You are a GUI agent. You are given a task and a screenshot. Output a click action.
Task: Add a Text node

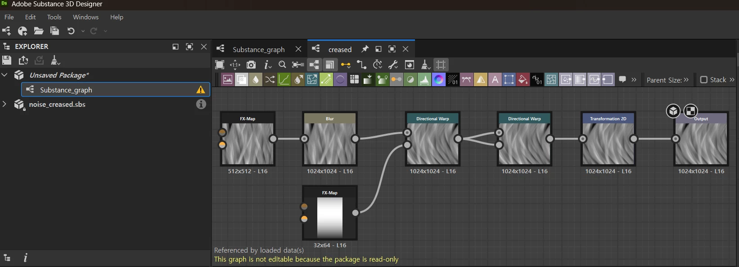click(495, 80)
